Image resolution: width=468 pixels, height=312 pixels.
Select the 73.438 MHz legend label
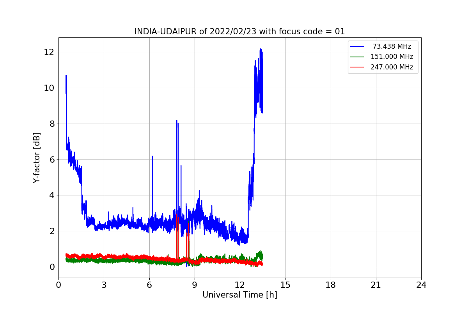point(392,46)
